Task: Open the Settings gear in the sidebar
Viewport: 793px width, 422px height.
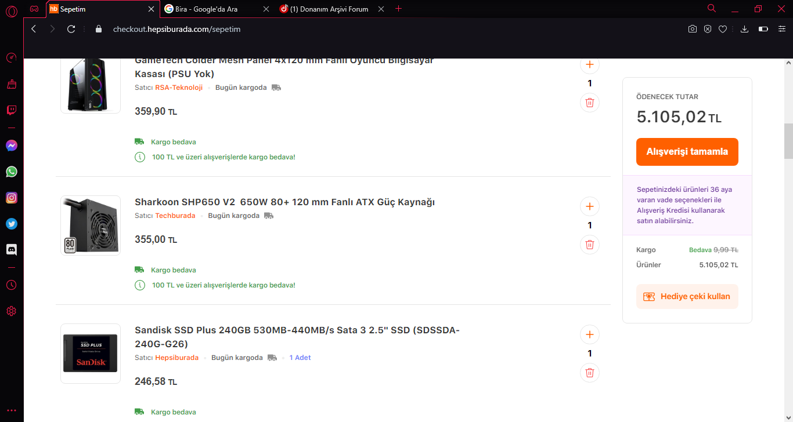Action: tap(11, 311)
